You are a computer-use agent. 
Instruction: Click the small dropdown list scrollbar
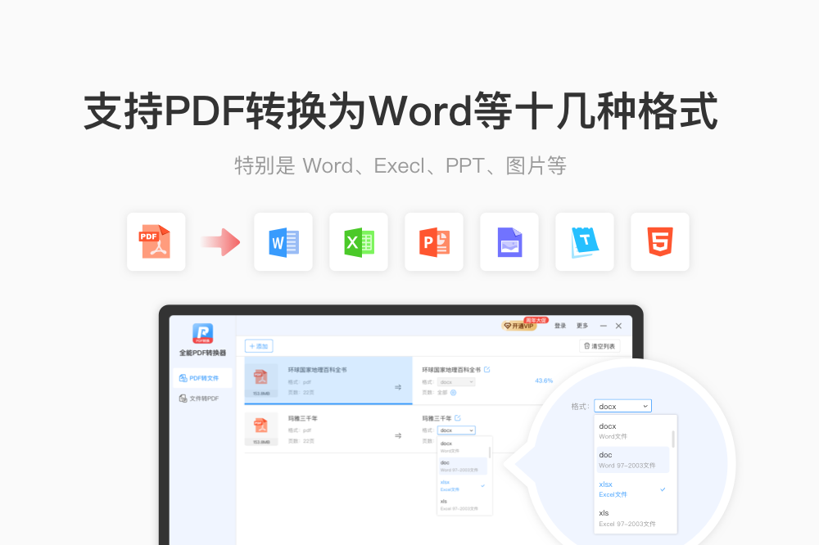490,452
